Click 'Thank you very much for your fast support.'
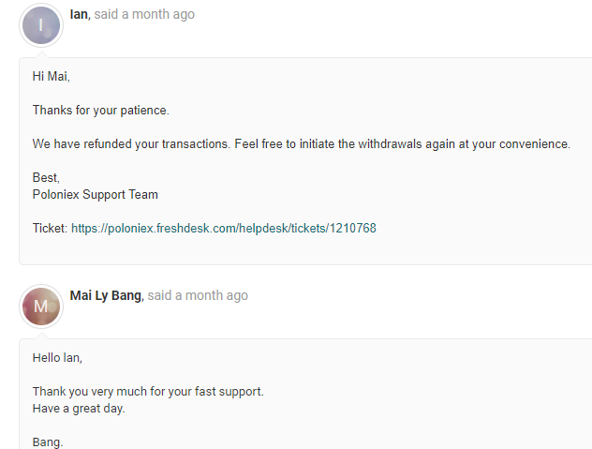Image resolution: width=592 pixels, height=449 pixels. [x=148, y=392]
